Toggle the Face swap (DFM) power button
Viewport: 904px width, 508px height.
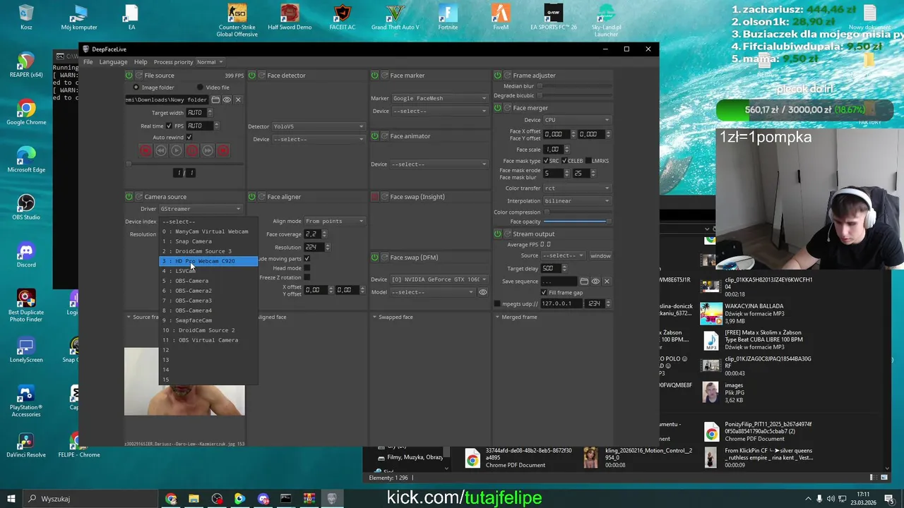click(x=374, y=258)
